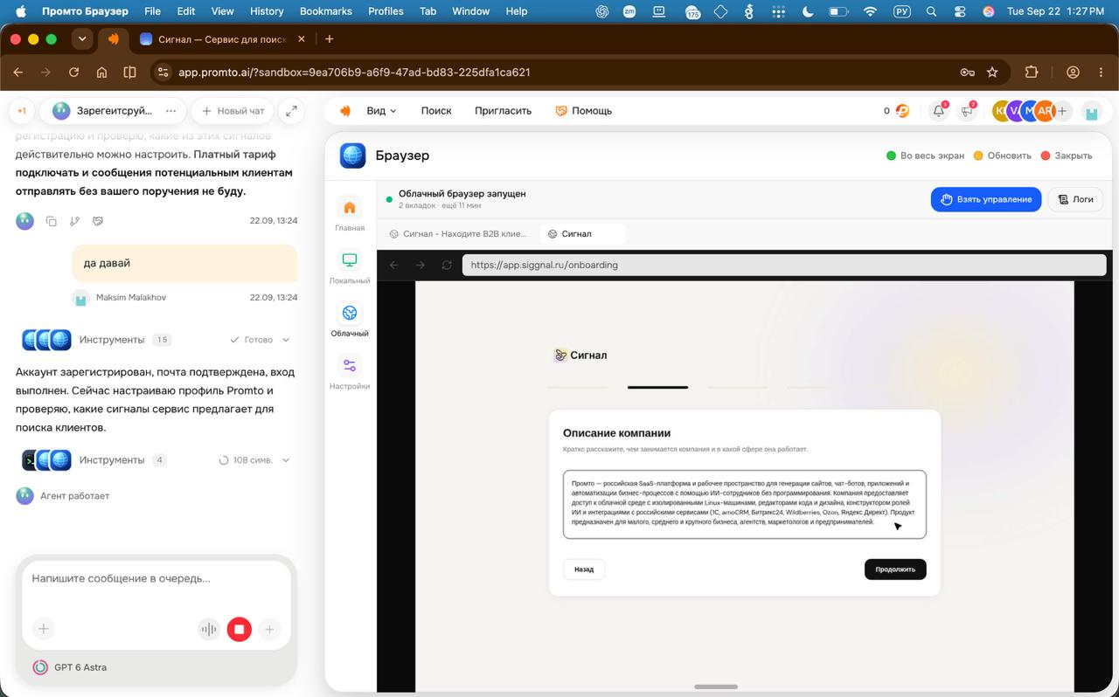Go back in the cloud browser
Image resolution: width=1119 pixels, height=697 pixels.
coord(394,265)
